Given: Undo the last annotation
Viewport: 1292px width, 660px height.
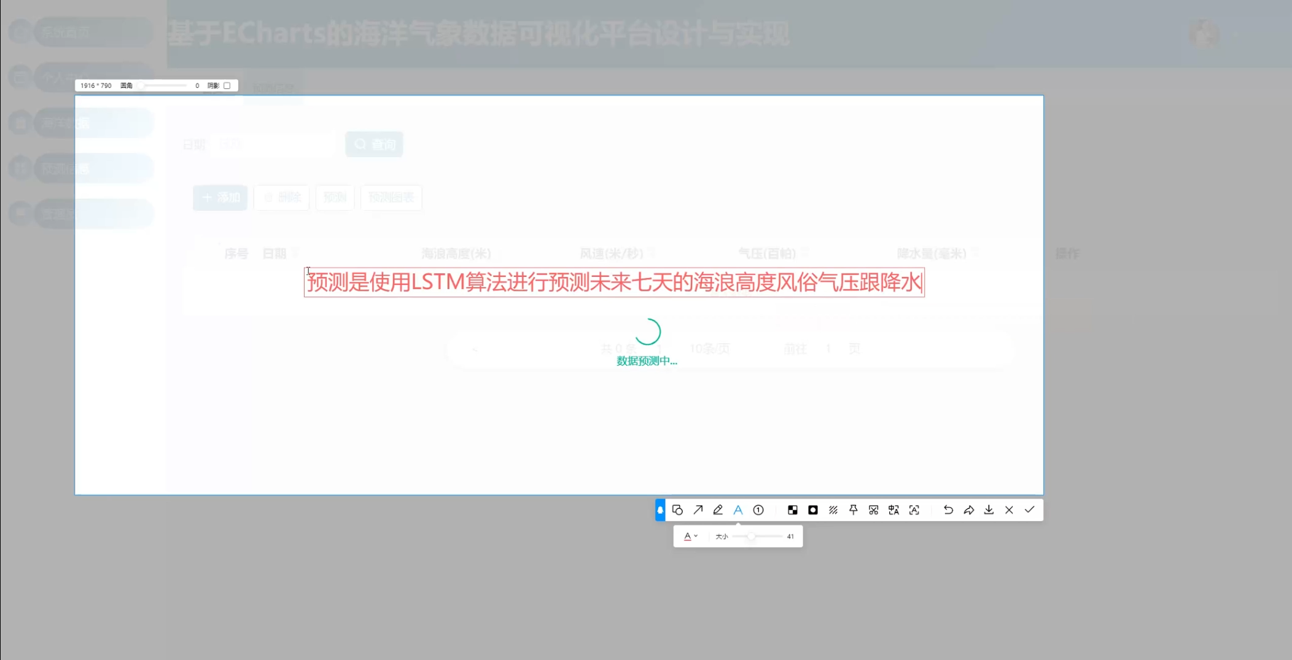Looking at the screenshot, I should tap(948, 510).
